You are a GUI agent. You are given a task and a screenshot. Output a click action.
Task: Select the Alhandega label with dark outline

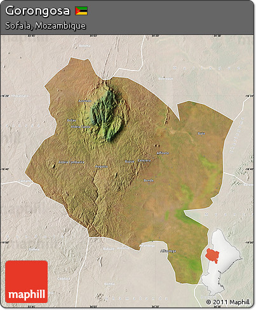tap(168, 251)
